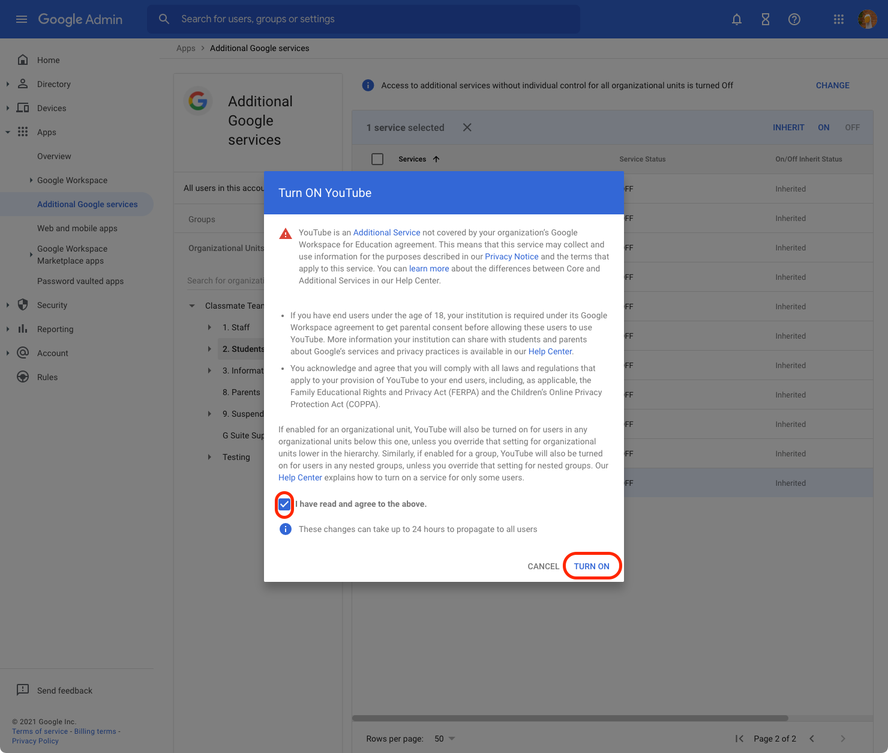Open the learn more link
The height and width of the screenshot is (753, 888).
click(429, 268)
